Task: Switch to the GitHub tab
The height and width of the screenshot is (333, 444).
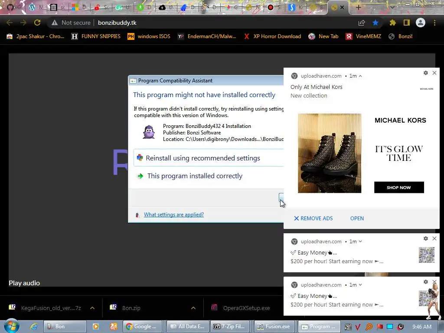Action: pyautogui.click(x=13, y=7)
